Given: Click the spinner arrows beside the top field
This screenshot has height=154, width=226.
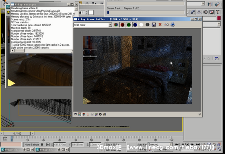Looking at the screenshot, I should 86,12.
